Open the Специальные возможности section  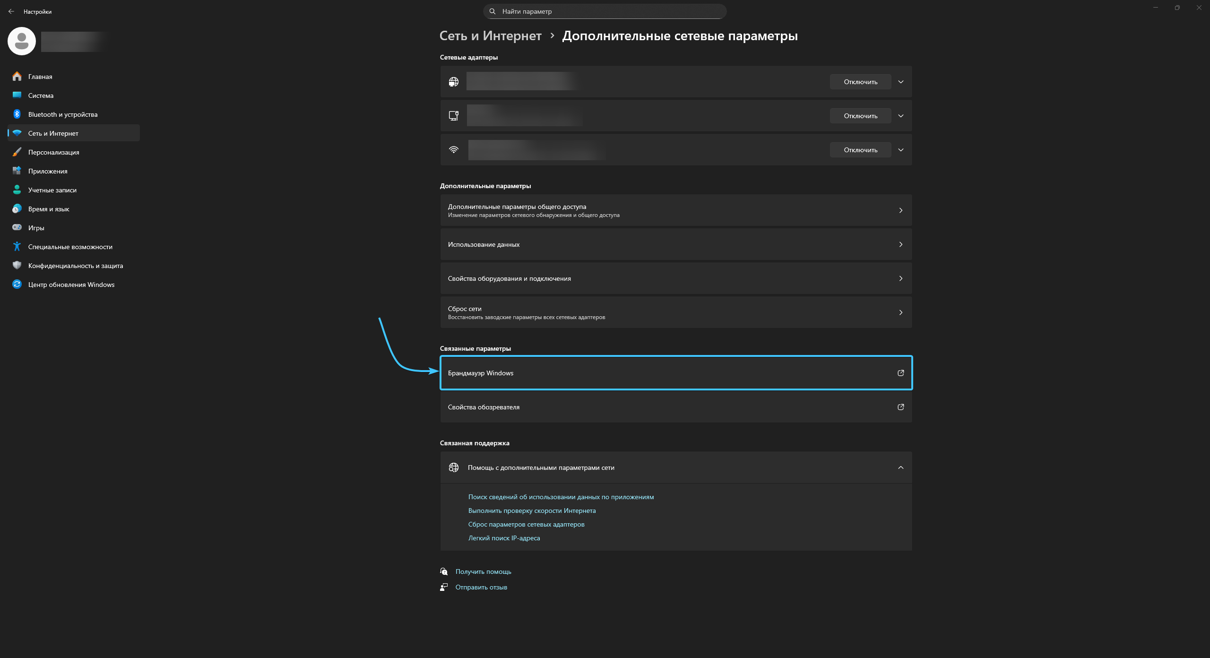click(70, 247)
